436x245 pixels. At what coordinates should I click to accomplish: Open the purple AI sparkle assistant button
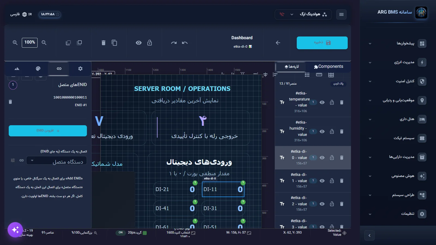tap(15, 230)
